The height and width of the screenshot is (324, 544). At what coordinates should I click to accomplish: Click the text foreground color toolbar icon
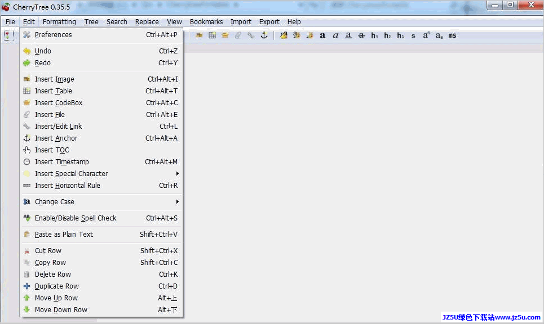coord(284,35)
